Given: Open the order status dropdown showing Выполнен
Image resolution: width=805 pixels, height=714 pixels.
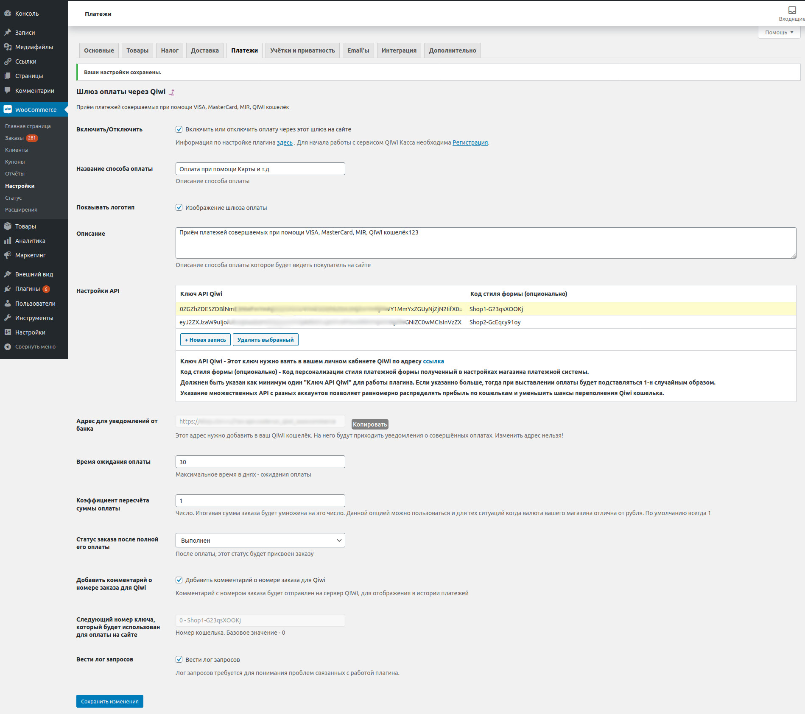Looking at the screenshot, I should pos(260,540).
